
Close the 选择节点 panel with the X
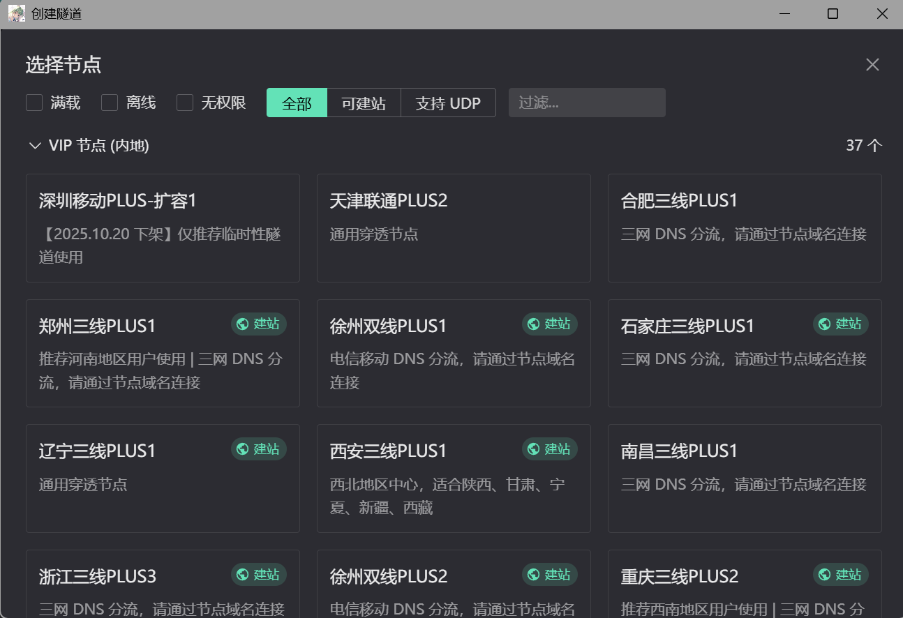(872, 65)
